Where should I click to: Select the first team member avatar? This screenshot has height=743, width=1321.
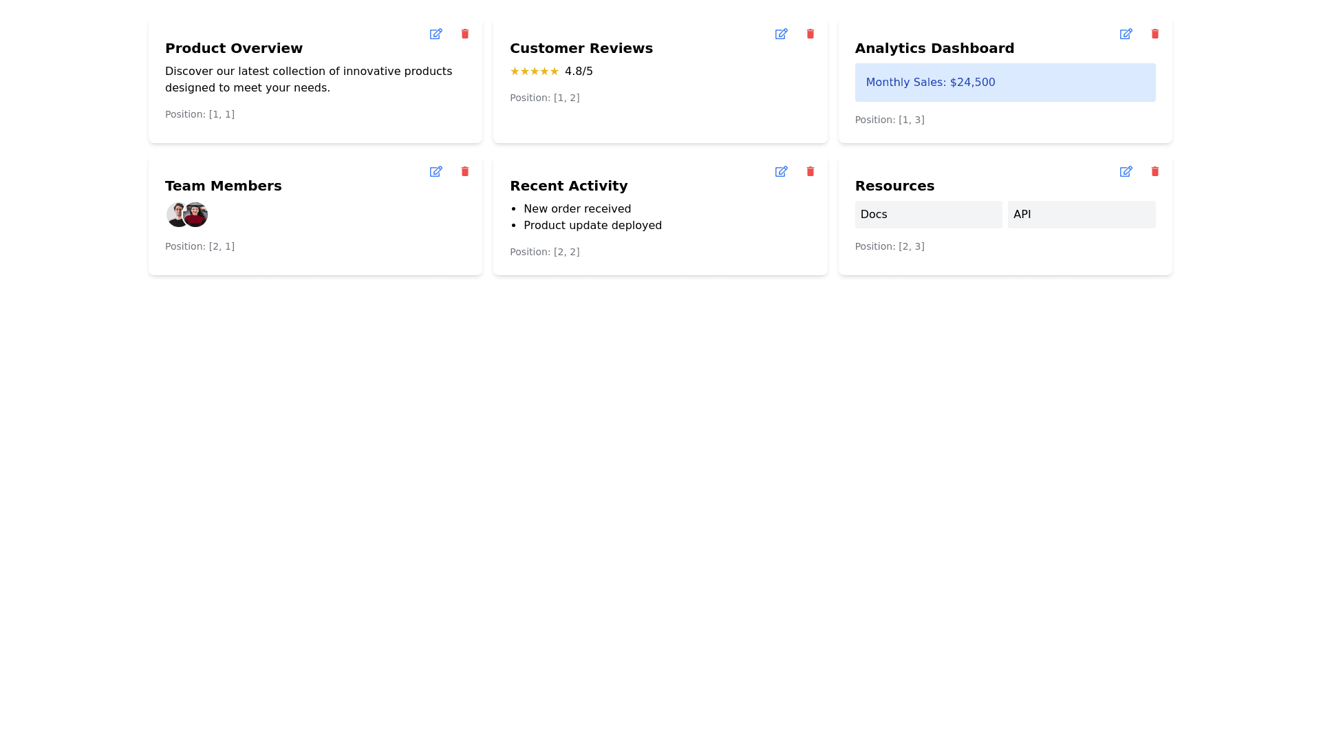pos(173,215)
